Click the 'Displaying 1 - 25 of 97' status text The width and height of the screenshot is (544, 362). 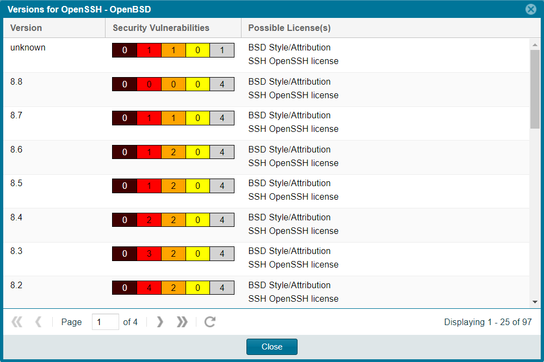(x=488, y=322)
